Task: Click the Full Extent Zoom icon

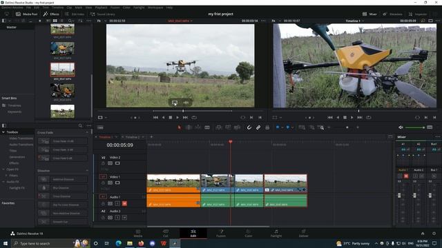Action: coord(302,127)
